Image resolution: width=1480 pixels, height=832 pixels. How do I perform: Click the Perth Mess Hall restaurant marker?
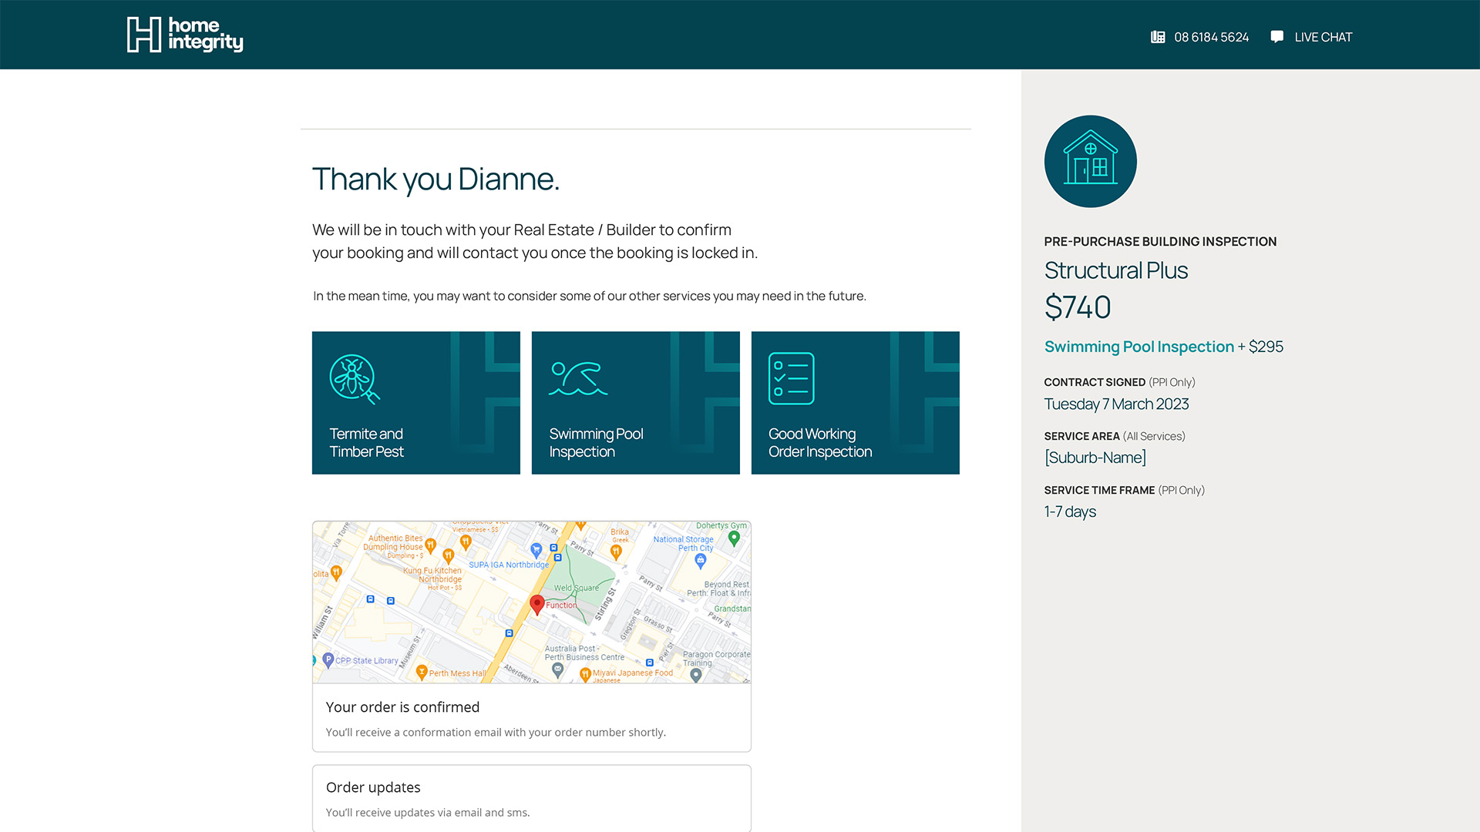tap(422, 673)
